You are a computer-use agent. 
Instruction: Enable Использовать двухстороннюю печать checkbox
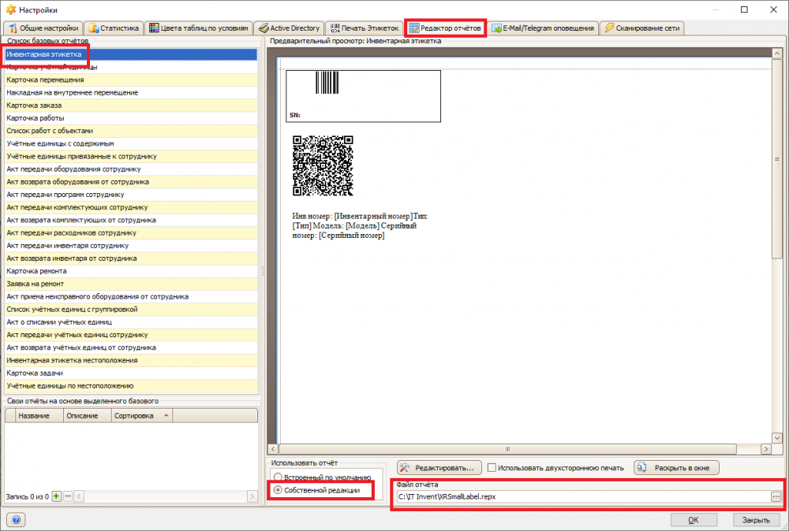click(x=492, y=468)
